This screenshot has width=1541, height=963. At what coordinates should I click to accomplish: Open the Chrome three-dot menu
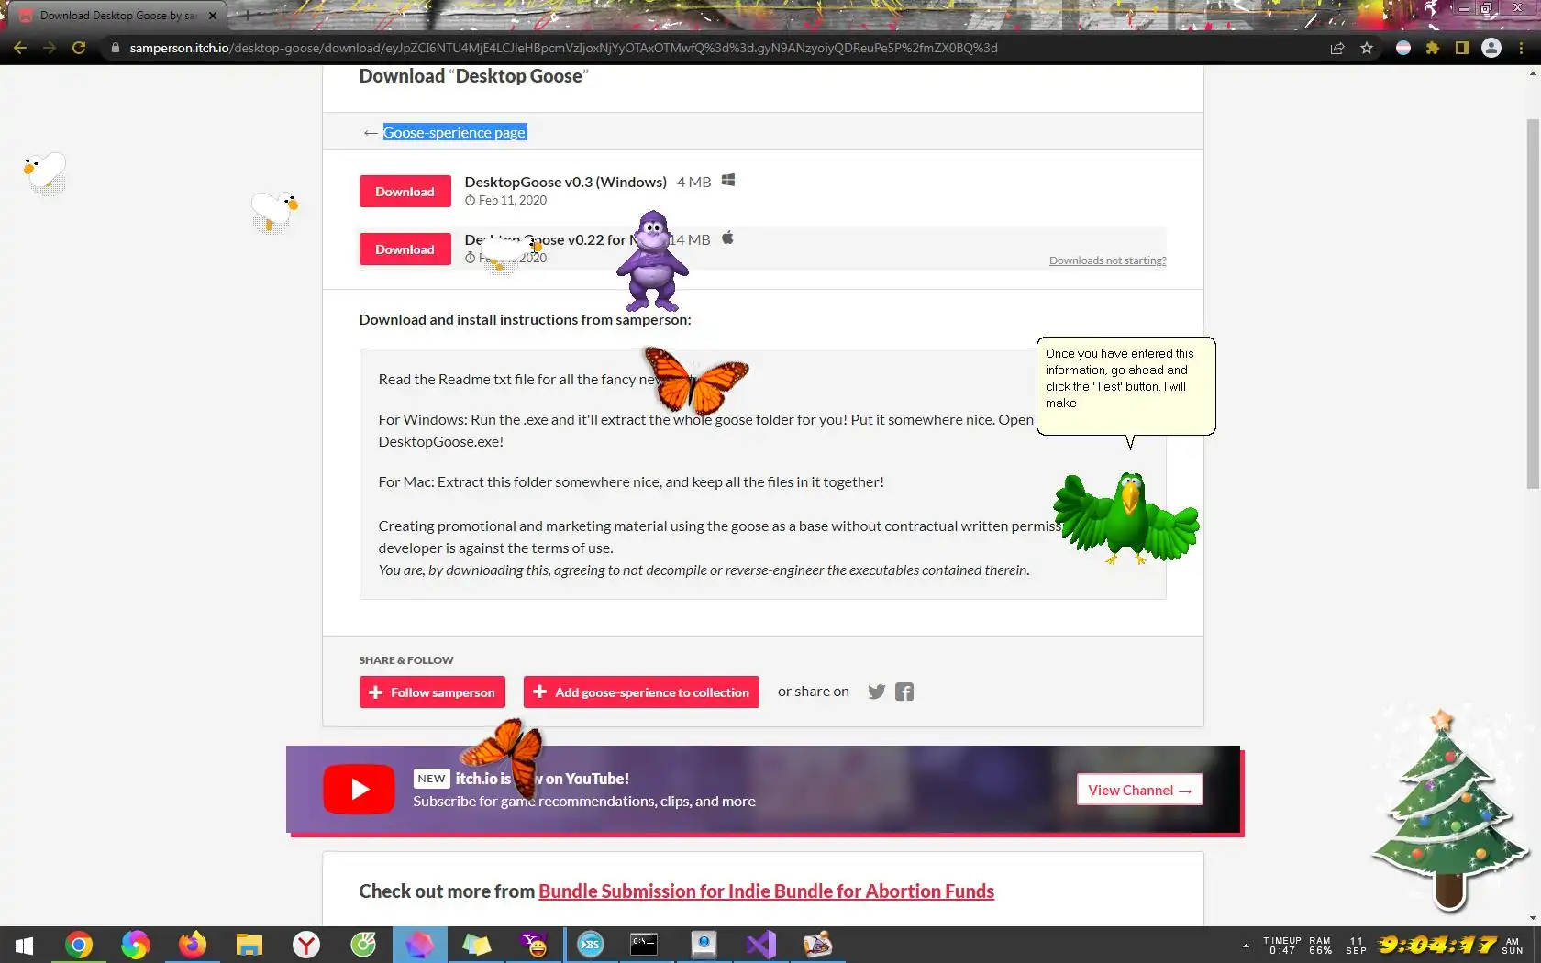[1522, 48]
